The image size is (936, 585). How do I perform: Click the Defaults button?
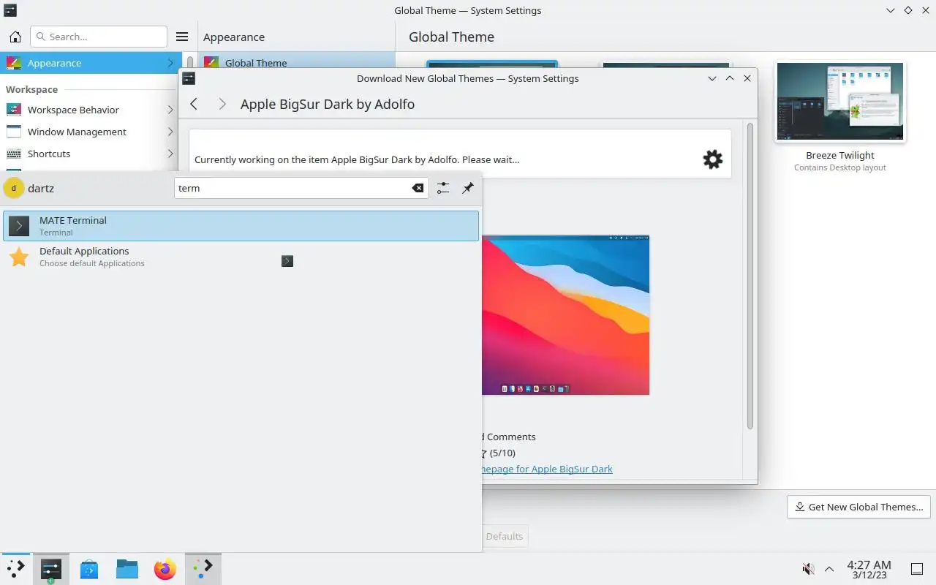click(x=505, y=536)
